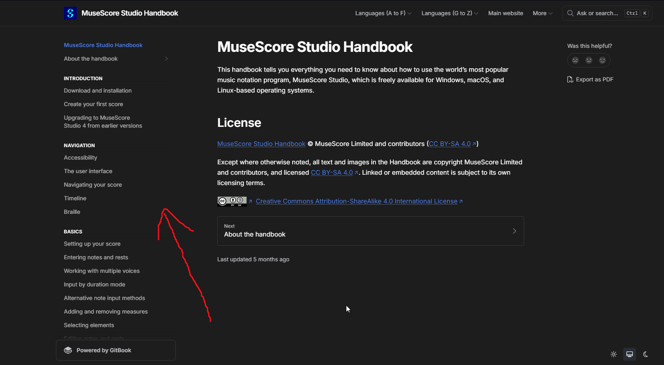Open Selecting elements page

(x=89, y=325)
